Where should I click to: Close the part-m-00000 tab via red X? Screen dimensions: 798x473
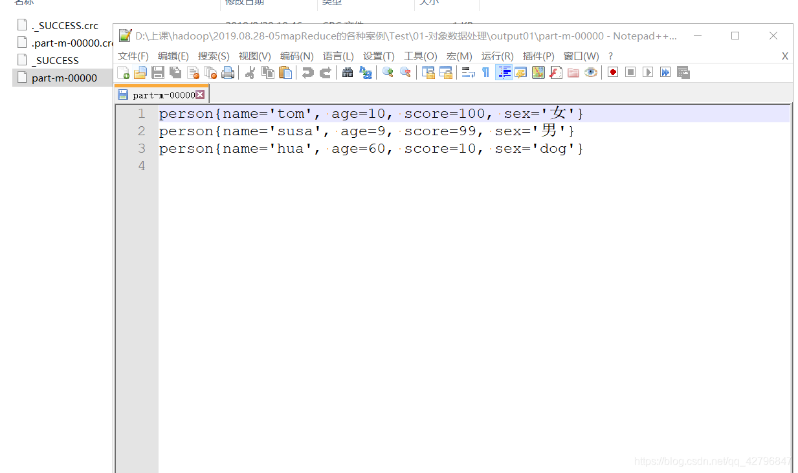[200, 95]
